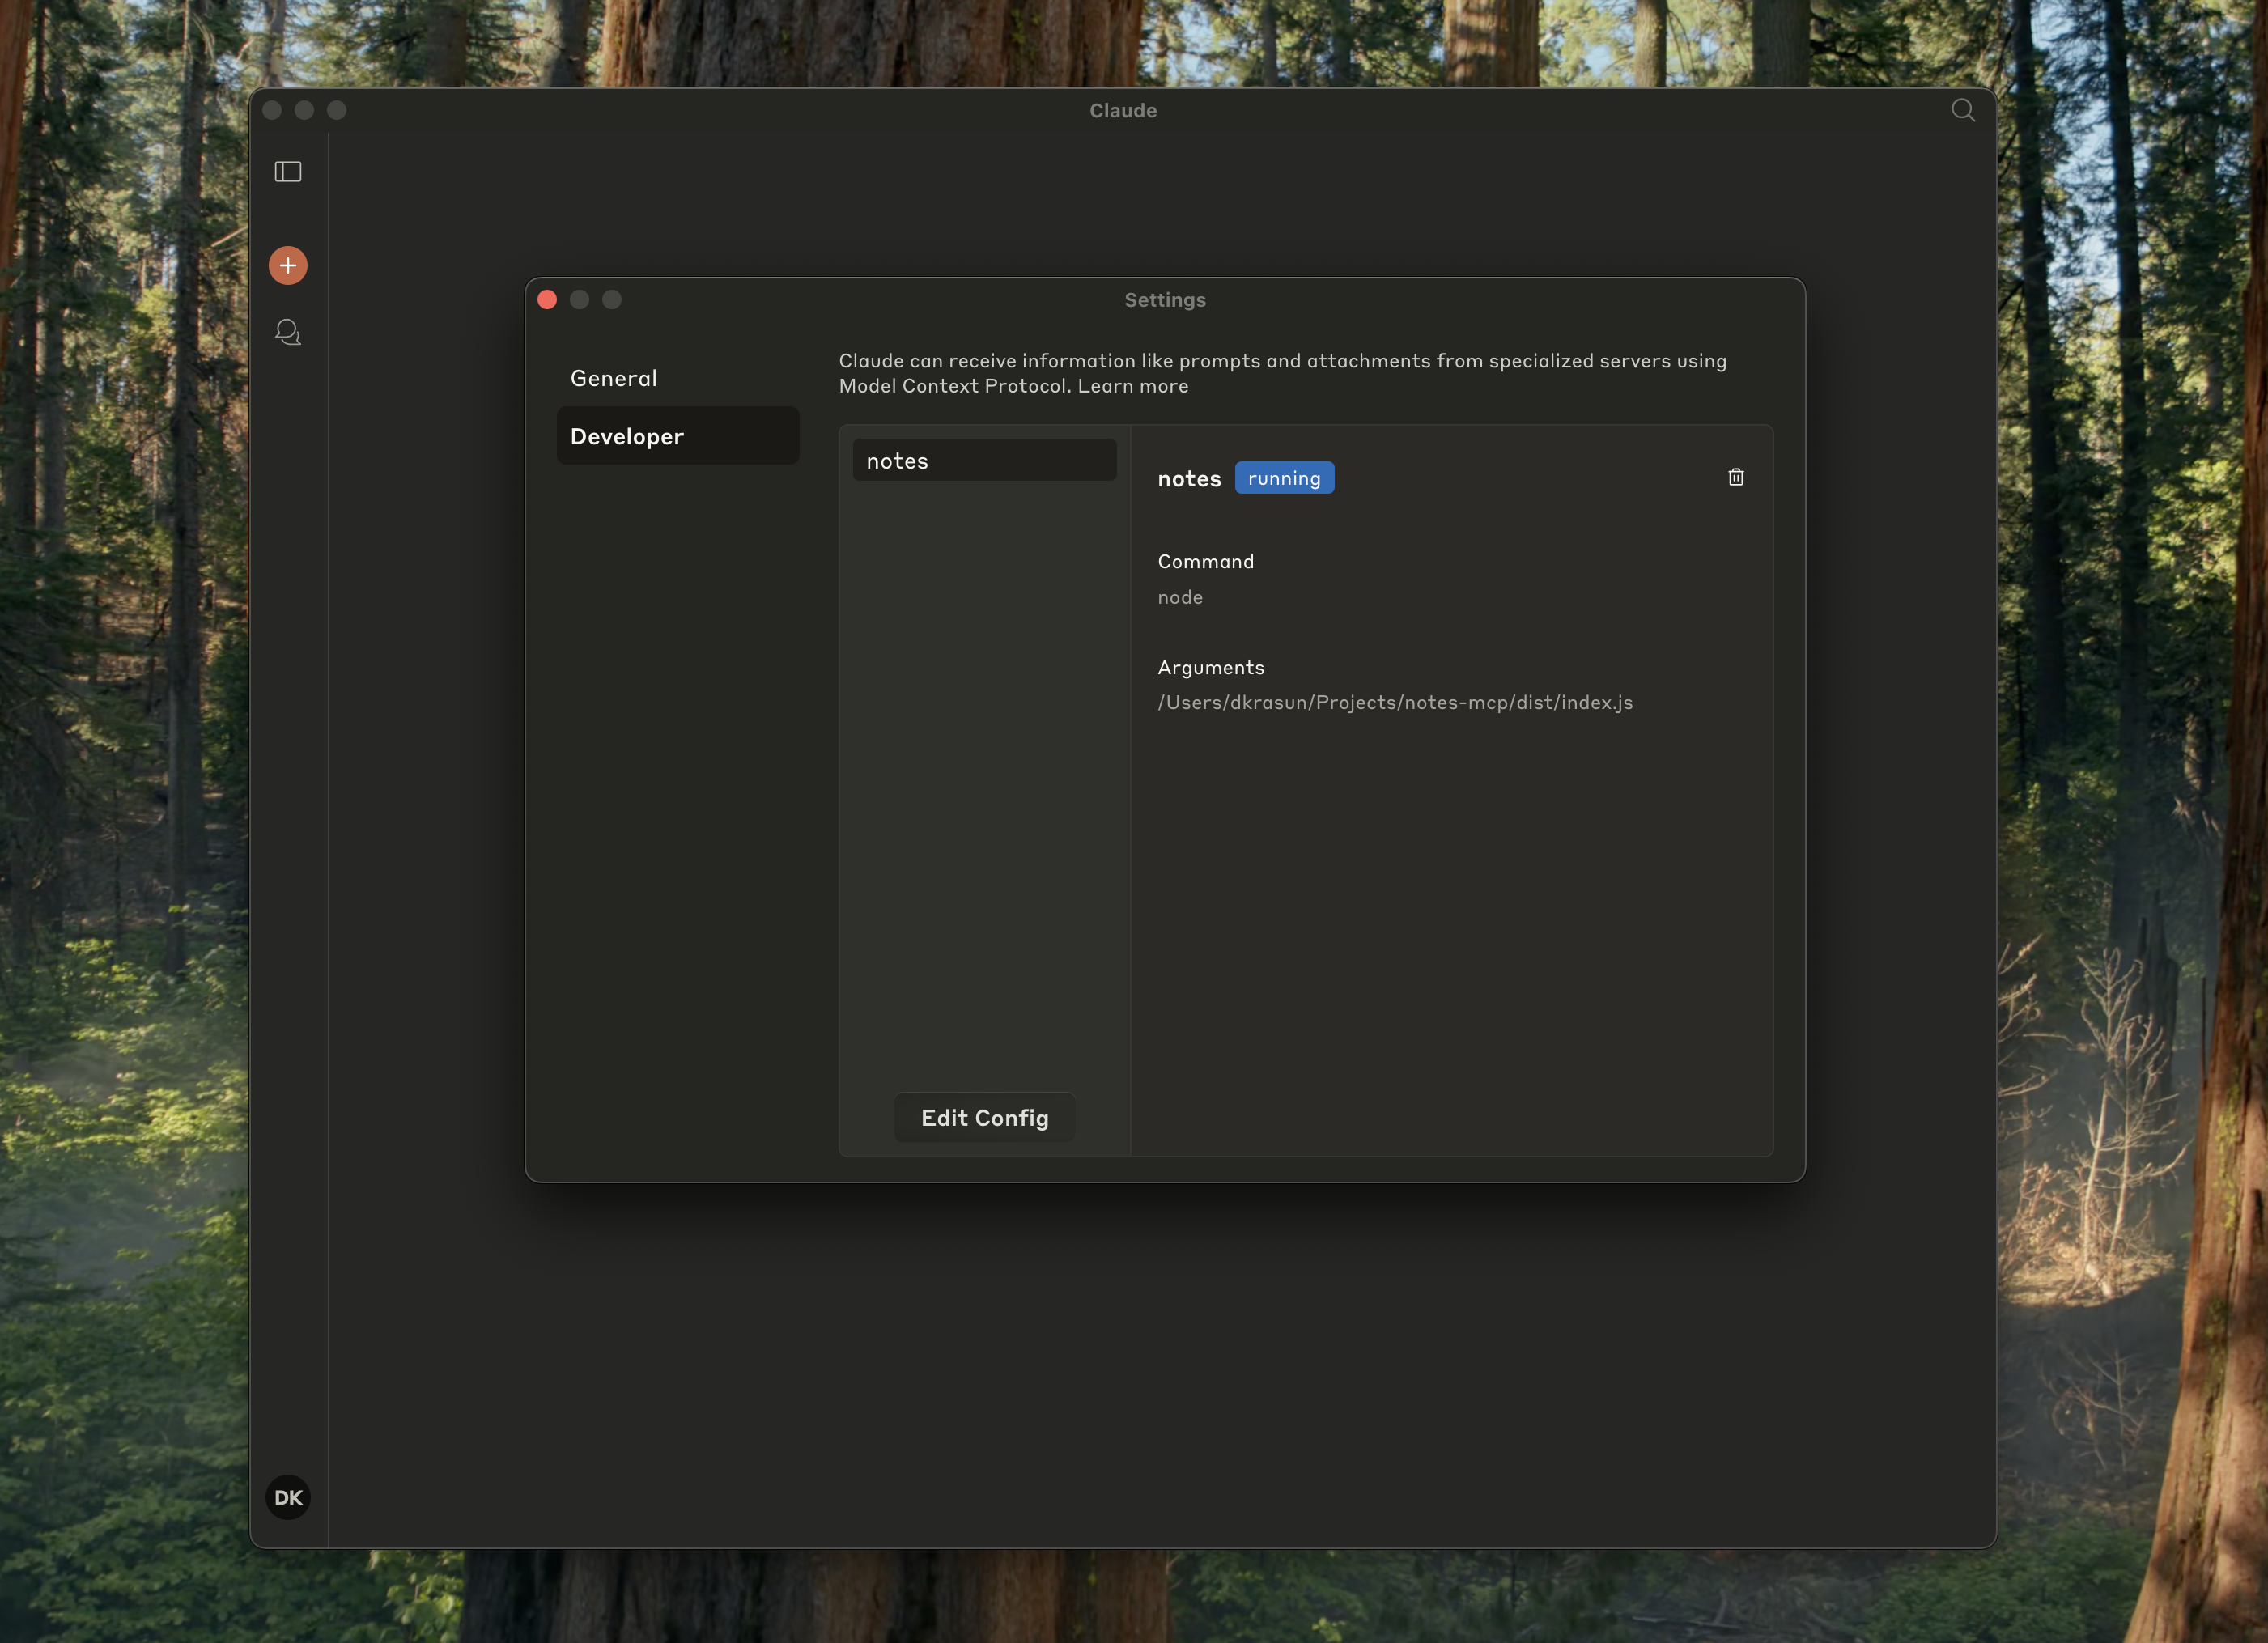Select the Developer settings tab

click(x=627, y=436)
